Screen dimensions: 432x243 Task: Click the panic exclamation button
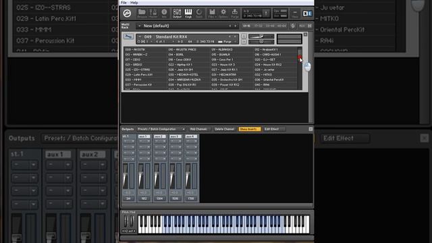point(266,13)
